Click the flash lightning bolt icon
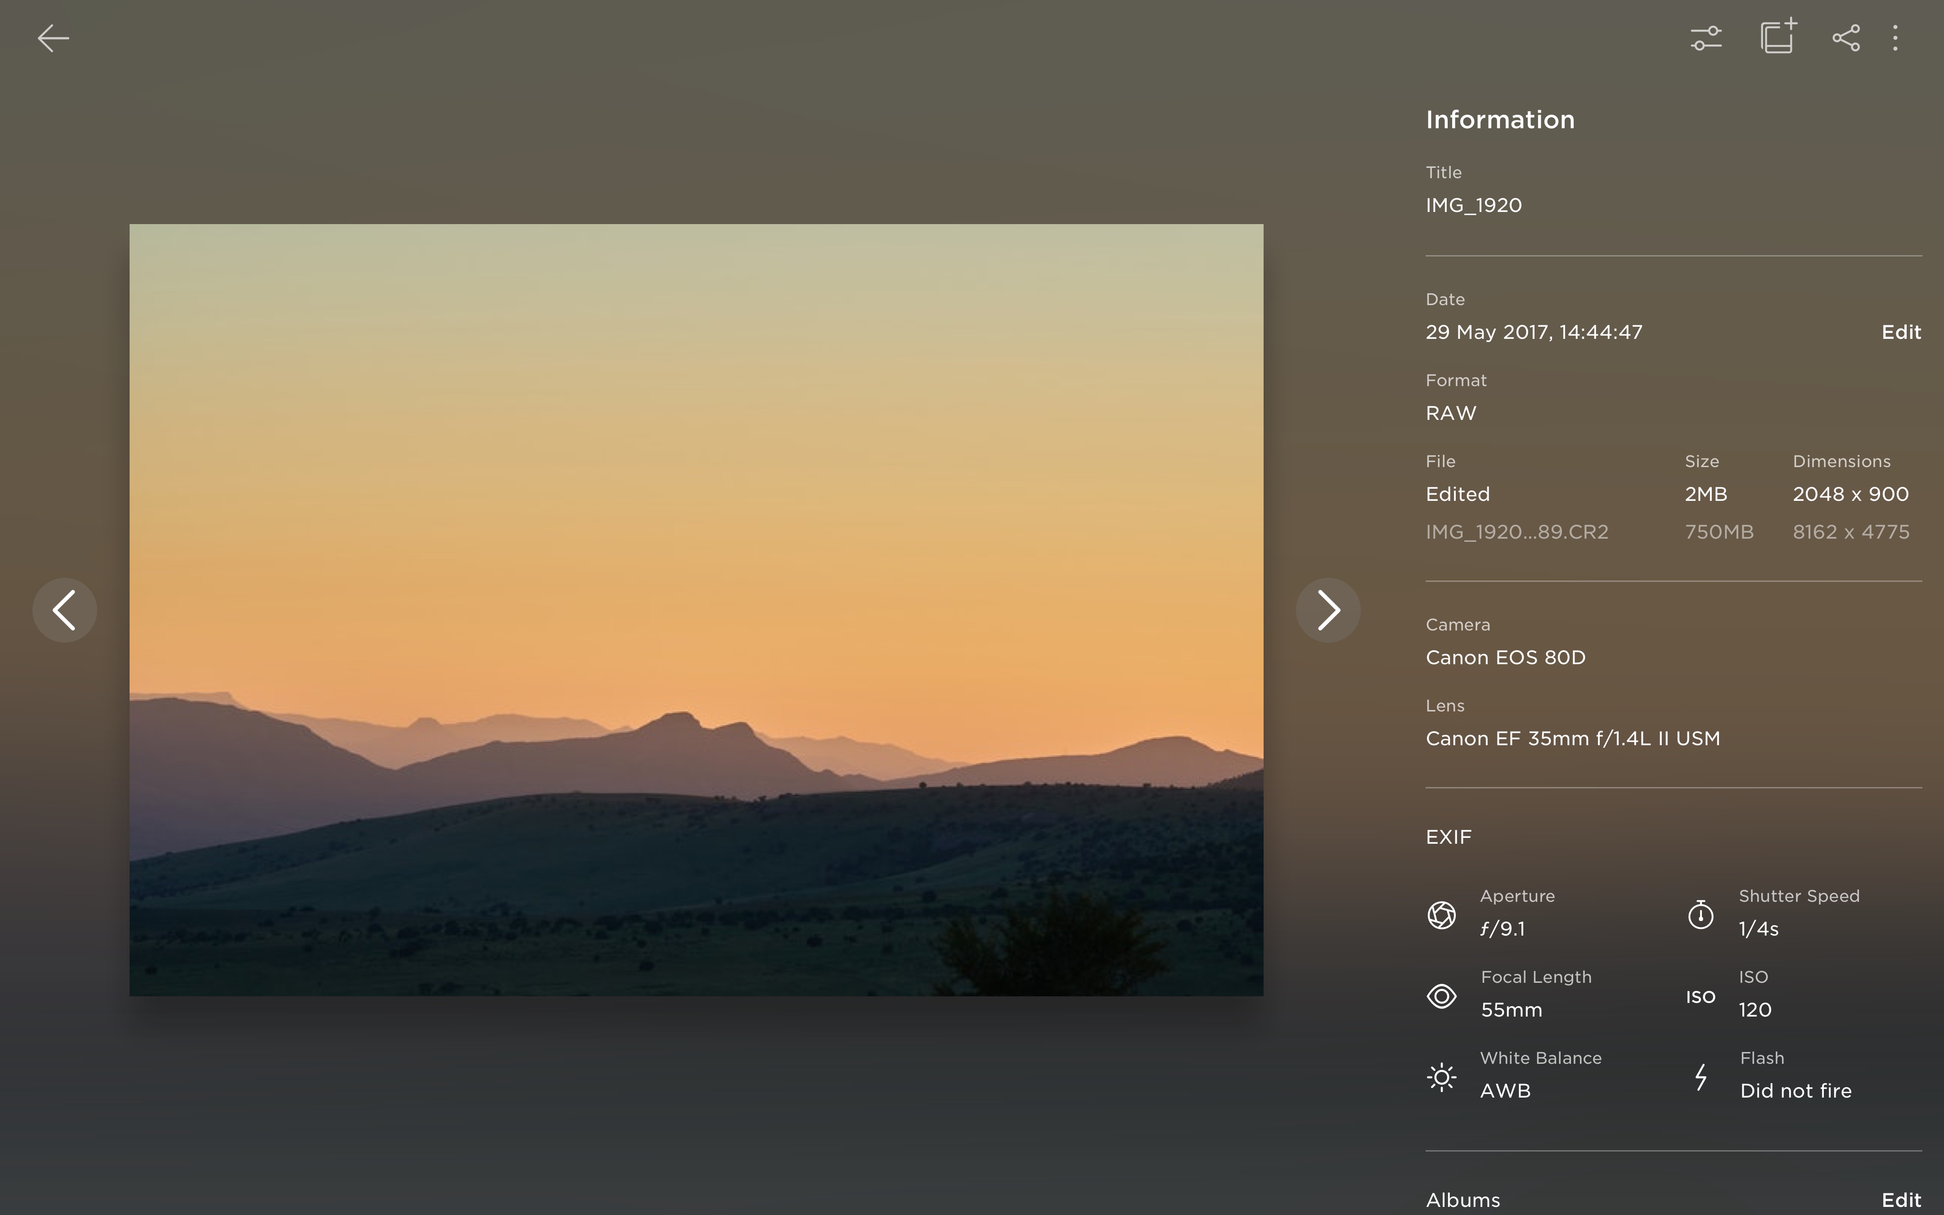The image size is (1944, 1215). (1700, 1077)
